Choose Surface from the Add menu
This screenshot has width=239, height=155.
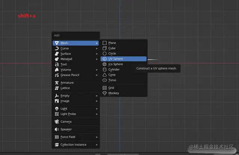tap(76, 54)
